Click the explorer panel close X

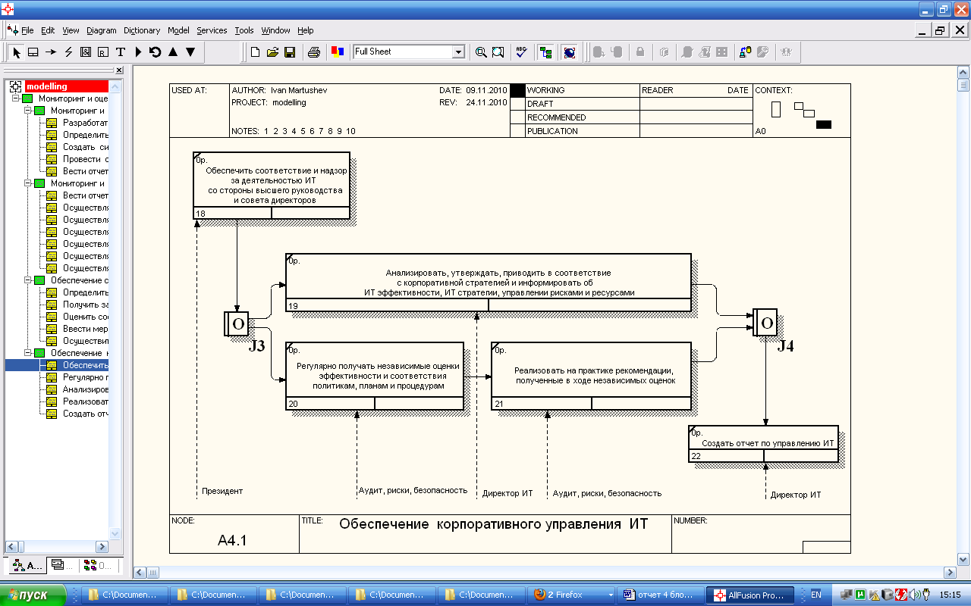click(118, 70)
